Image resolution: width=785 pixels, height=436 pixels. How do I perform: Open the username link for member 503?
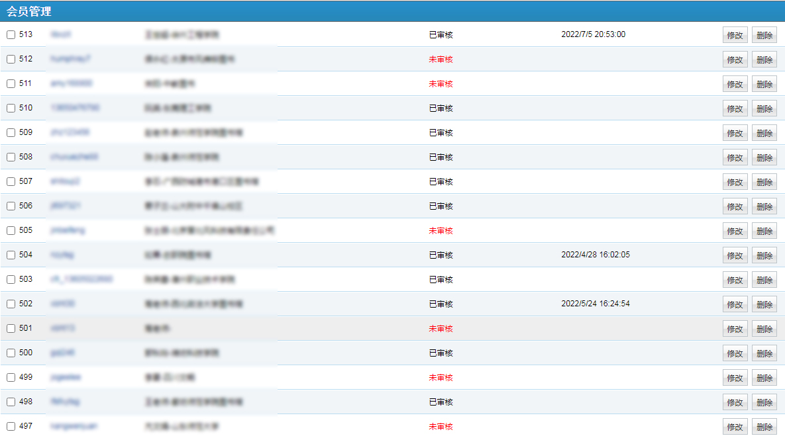81,279
